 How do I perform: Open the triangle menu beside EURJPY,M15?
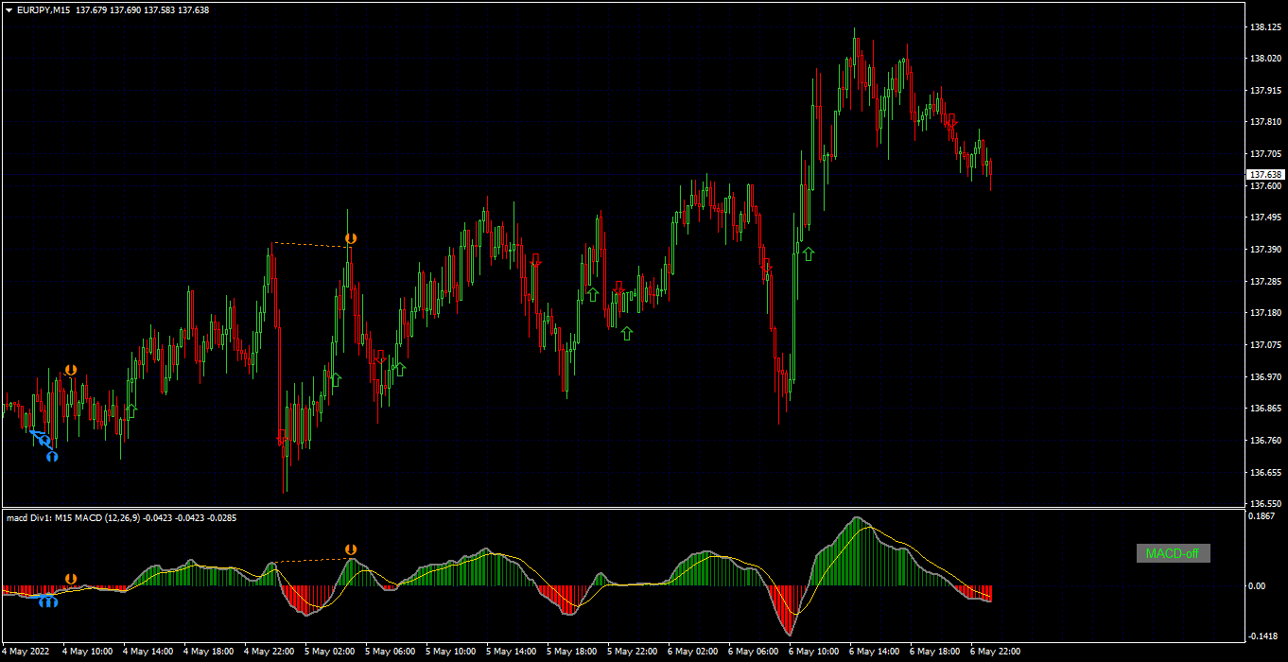(9, 9)
